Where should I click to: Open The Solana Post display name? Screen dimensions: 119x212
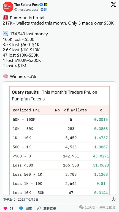point(26,5)
